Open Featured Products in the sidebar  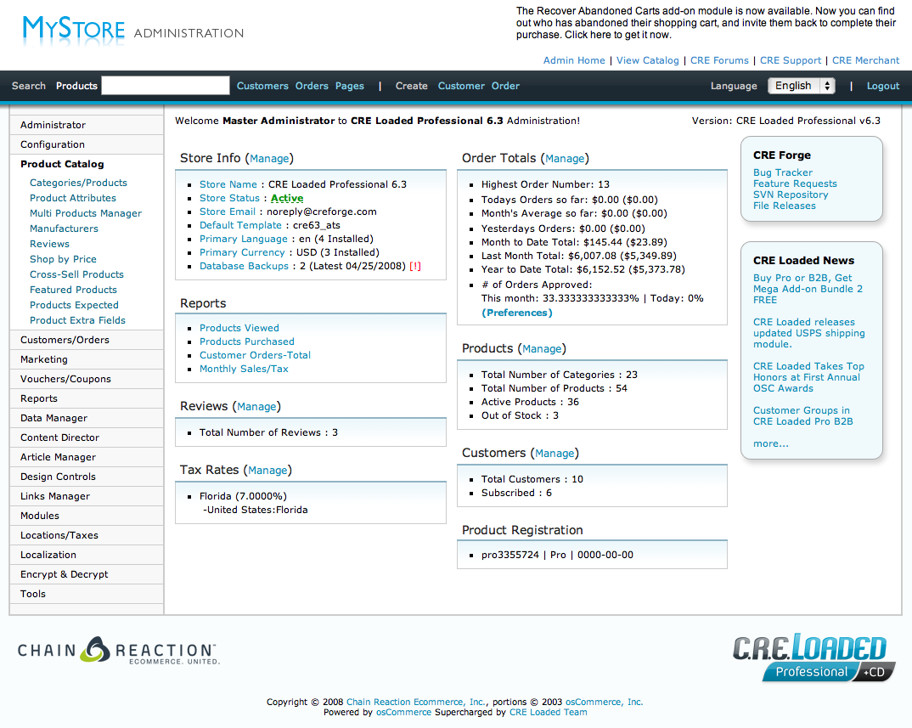[x=73, y=290]
